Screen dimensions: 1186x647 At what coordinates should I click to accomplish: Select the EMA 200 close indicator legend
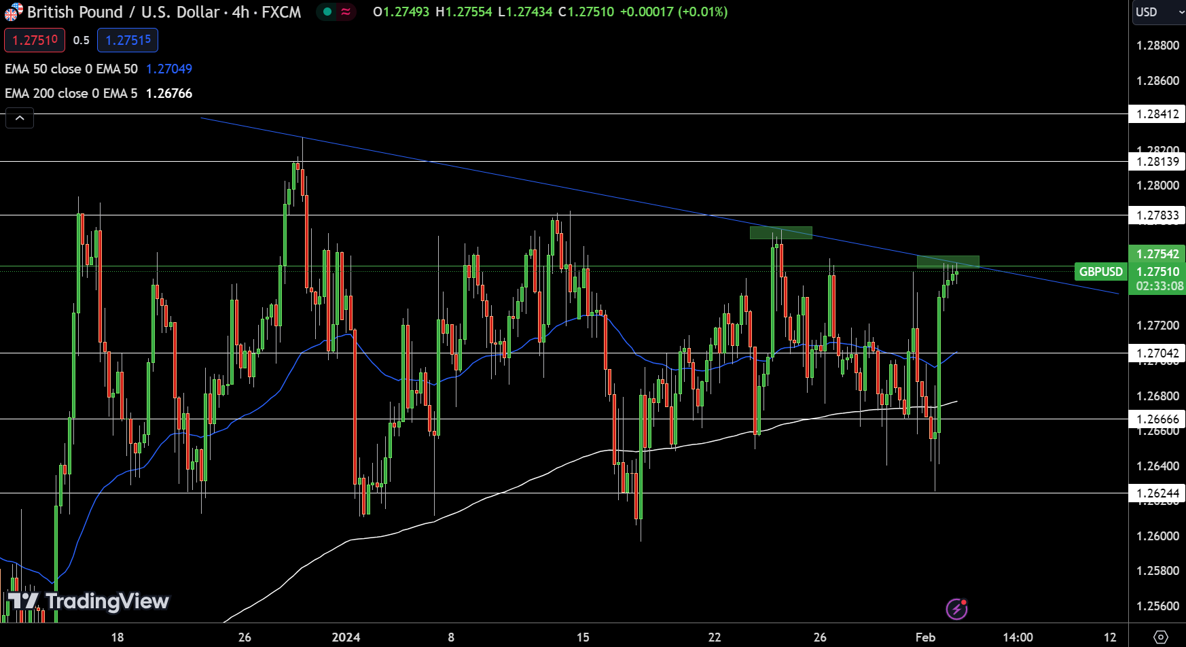tap(71, 93)
